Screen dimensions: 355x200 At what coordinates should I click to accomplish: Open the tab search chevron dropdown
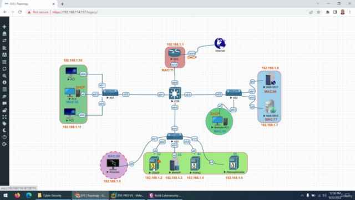tap(318, 4)
